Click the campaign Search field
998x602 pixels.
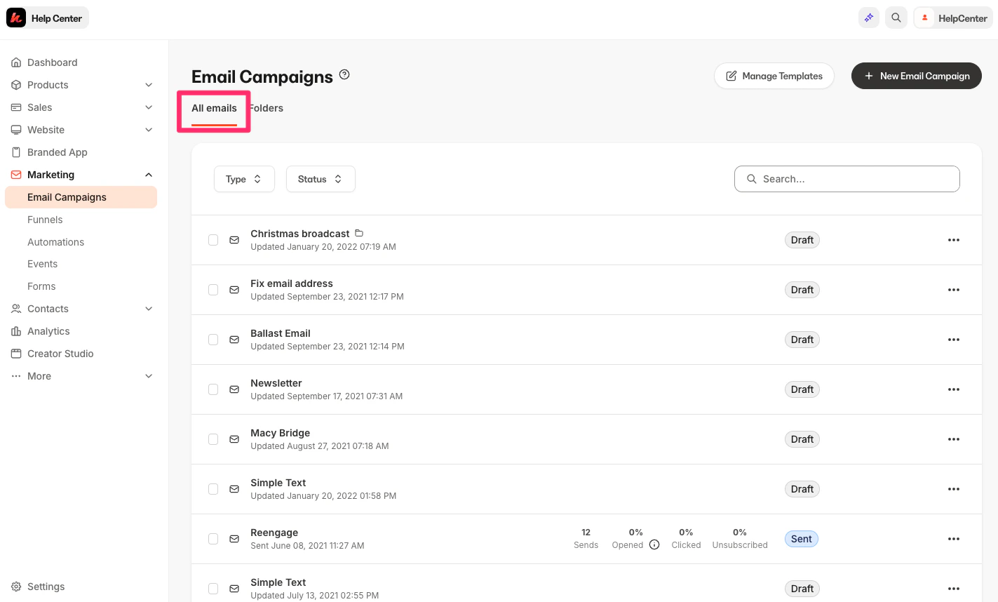847,179
